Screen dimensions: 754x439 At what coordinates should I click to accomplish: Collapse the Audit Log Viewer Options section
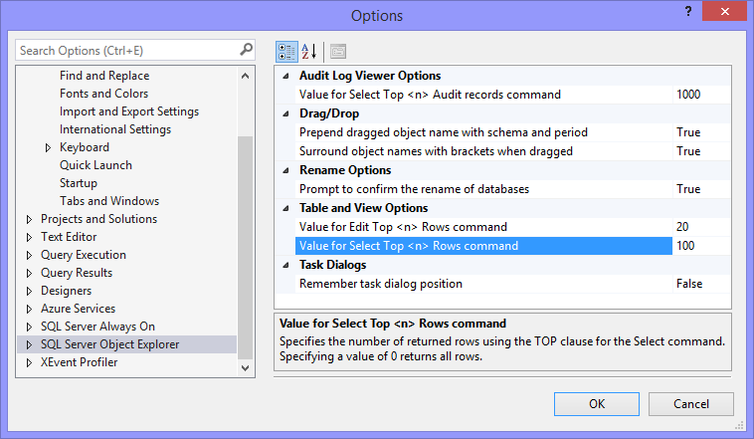point(286,76)
